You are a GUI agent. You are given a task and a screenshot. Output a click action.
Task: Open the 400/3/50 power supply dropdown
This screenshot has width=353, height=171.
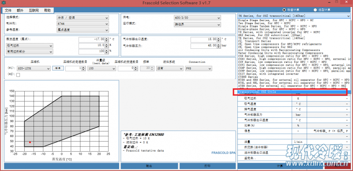[x=197, y=18]
